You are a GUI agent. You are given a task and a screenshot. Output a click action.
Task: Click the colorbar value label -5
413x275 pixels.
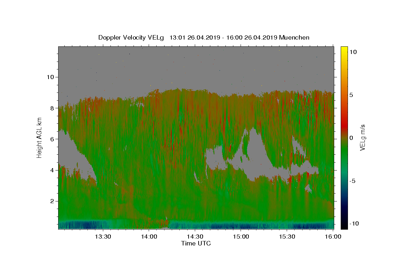(x=352, y=181)
